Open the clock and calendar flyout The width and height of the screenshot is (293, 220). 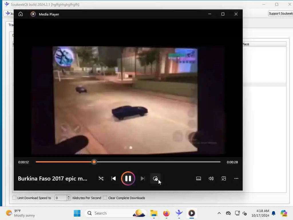click(x=260, y=213)
